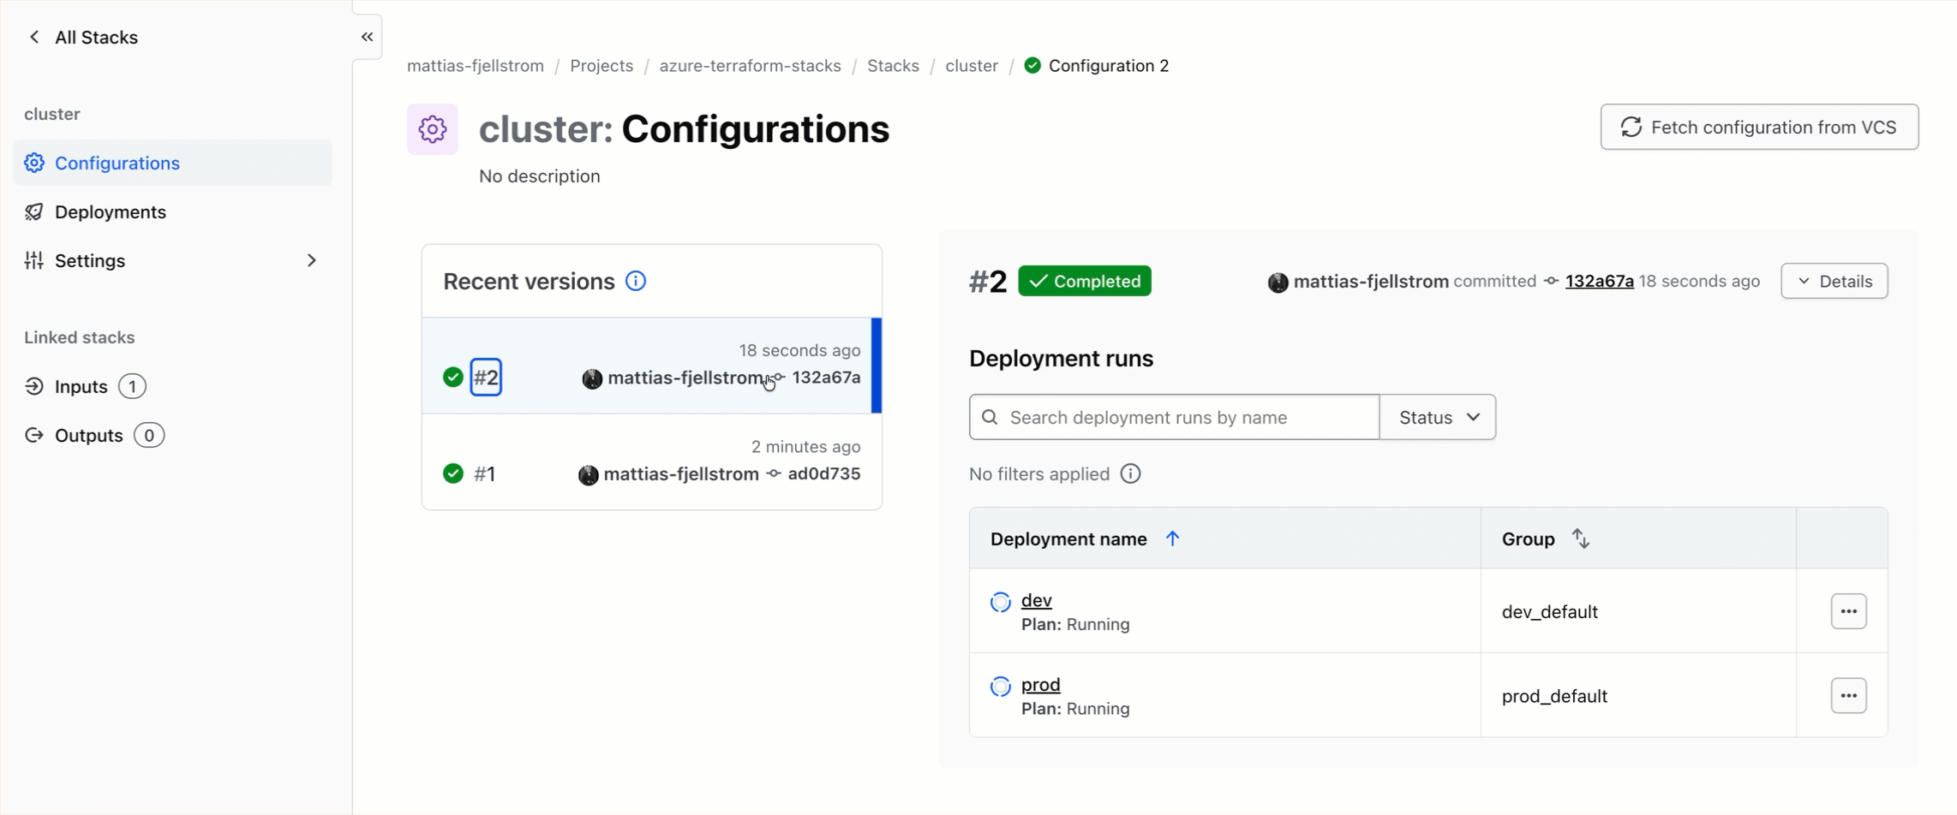The width and height of the screenshot is (1957, 815).
Task: Open the Projects breadcrumb link
Action: click(x=601, y=65)
